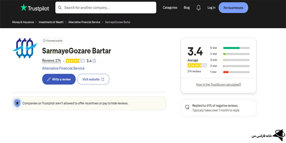Filter reviews by 5-star bar
Screen dimensions: 286x143
pyautogui.click(x=236, y=48)
